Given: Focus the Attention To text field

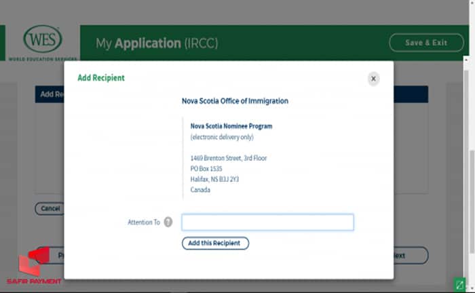Looking at the screenshot, I should (267, 222).
